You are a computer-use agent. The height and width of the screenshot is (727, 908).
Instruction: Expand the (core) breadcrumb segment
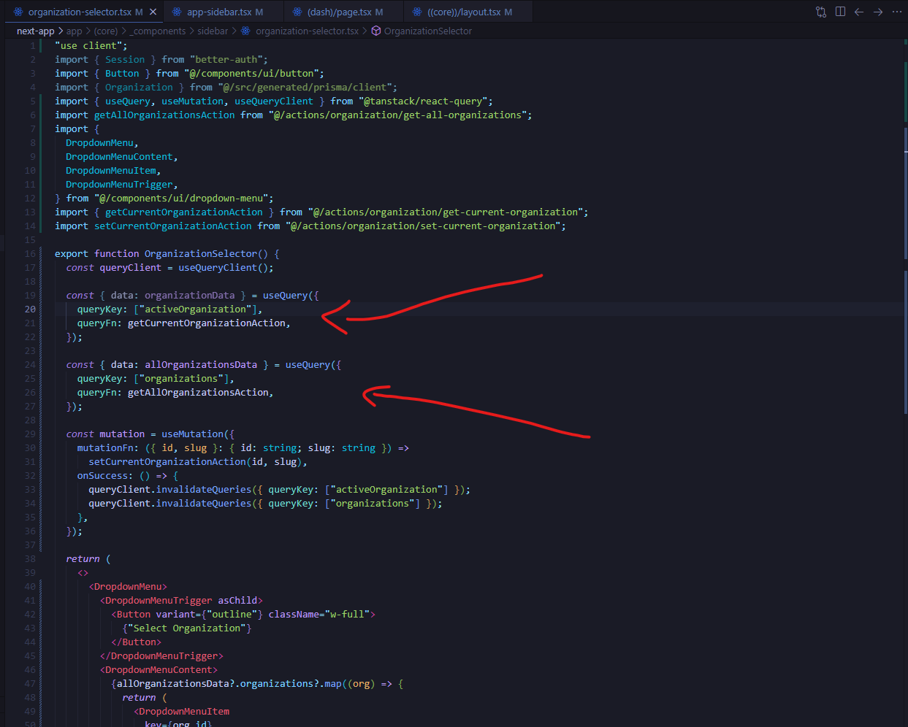coord(106,31)
